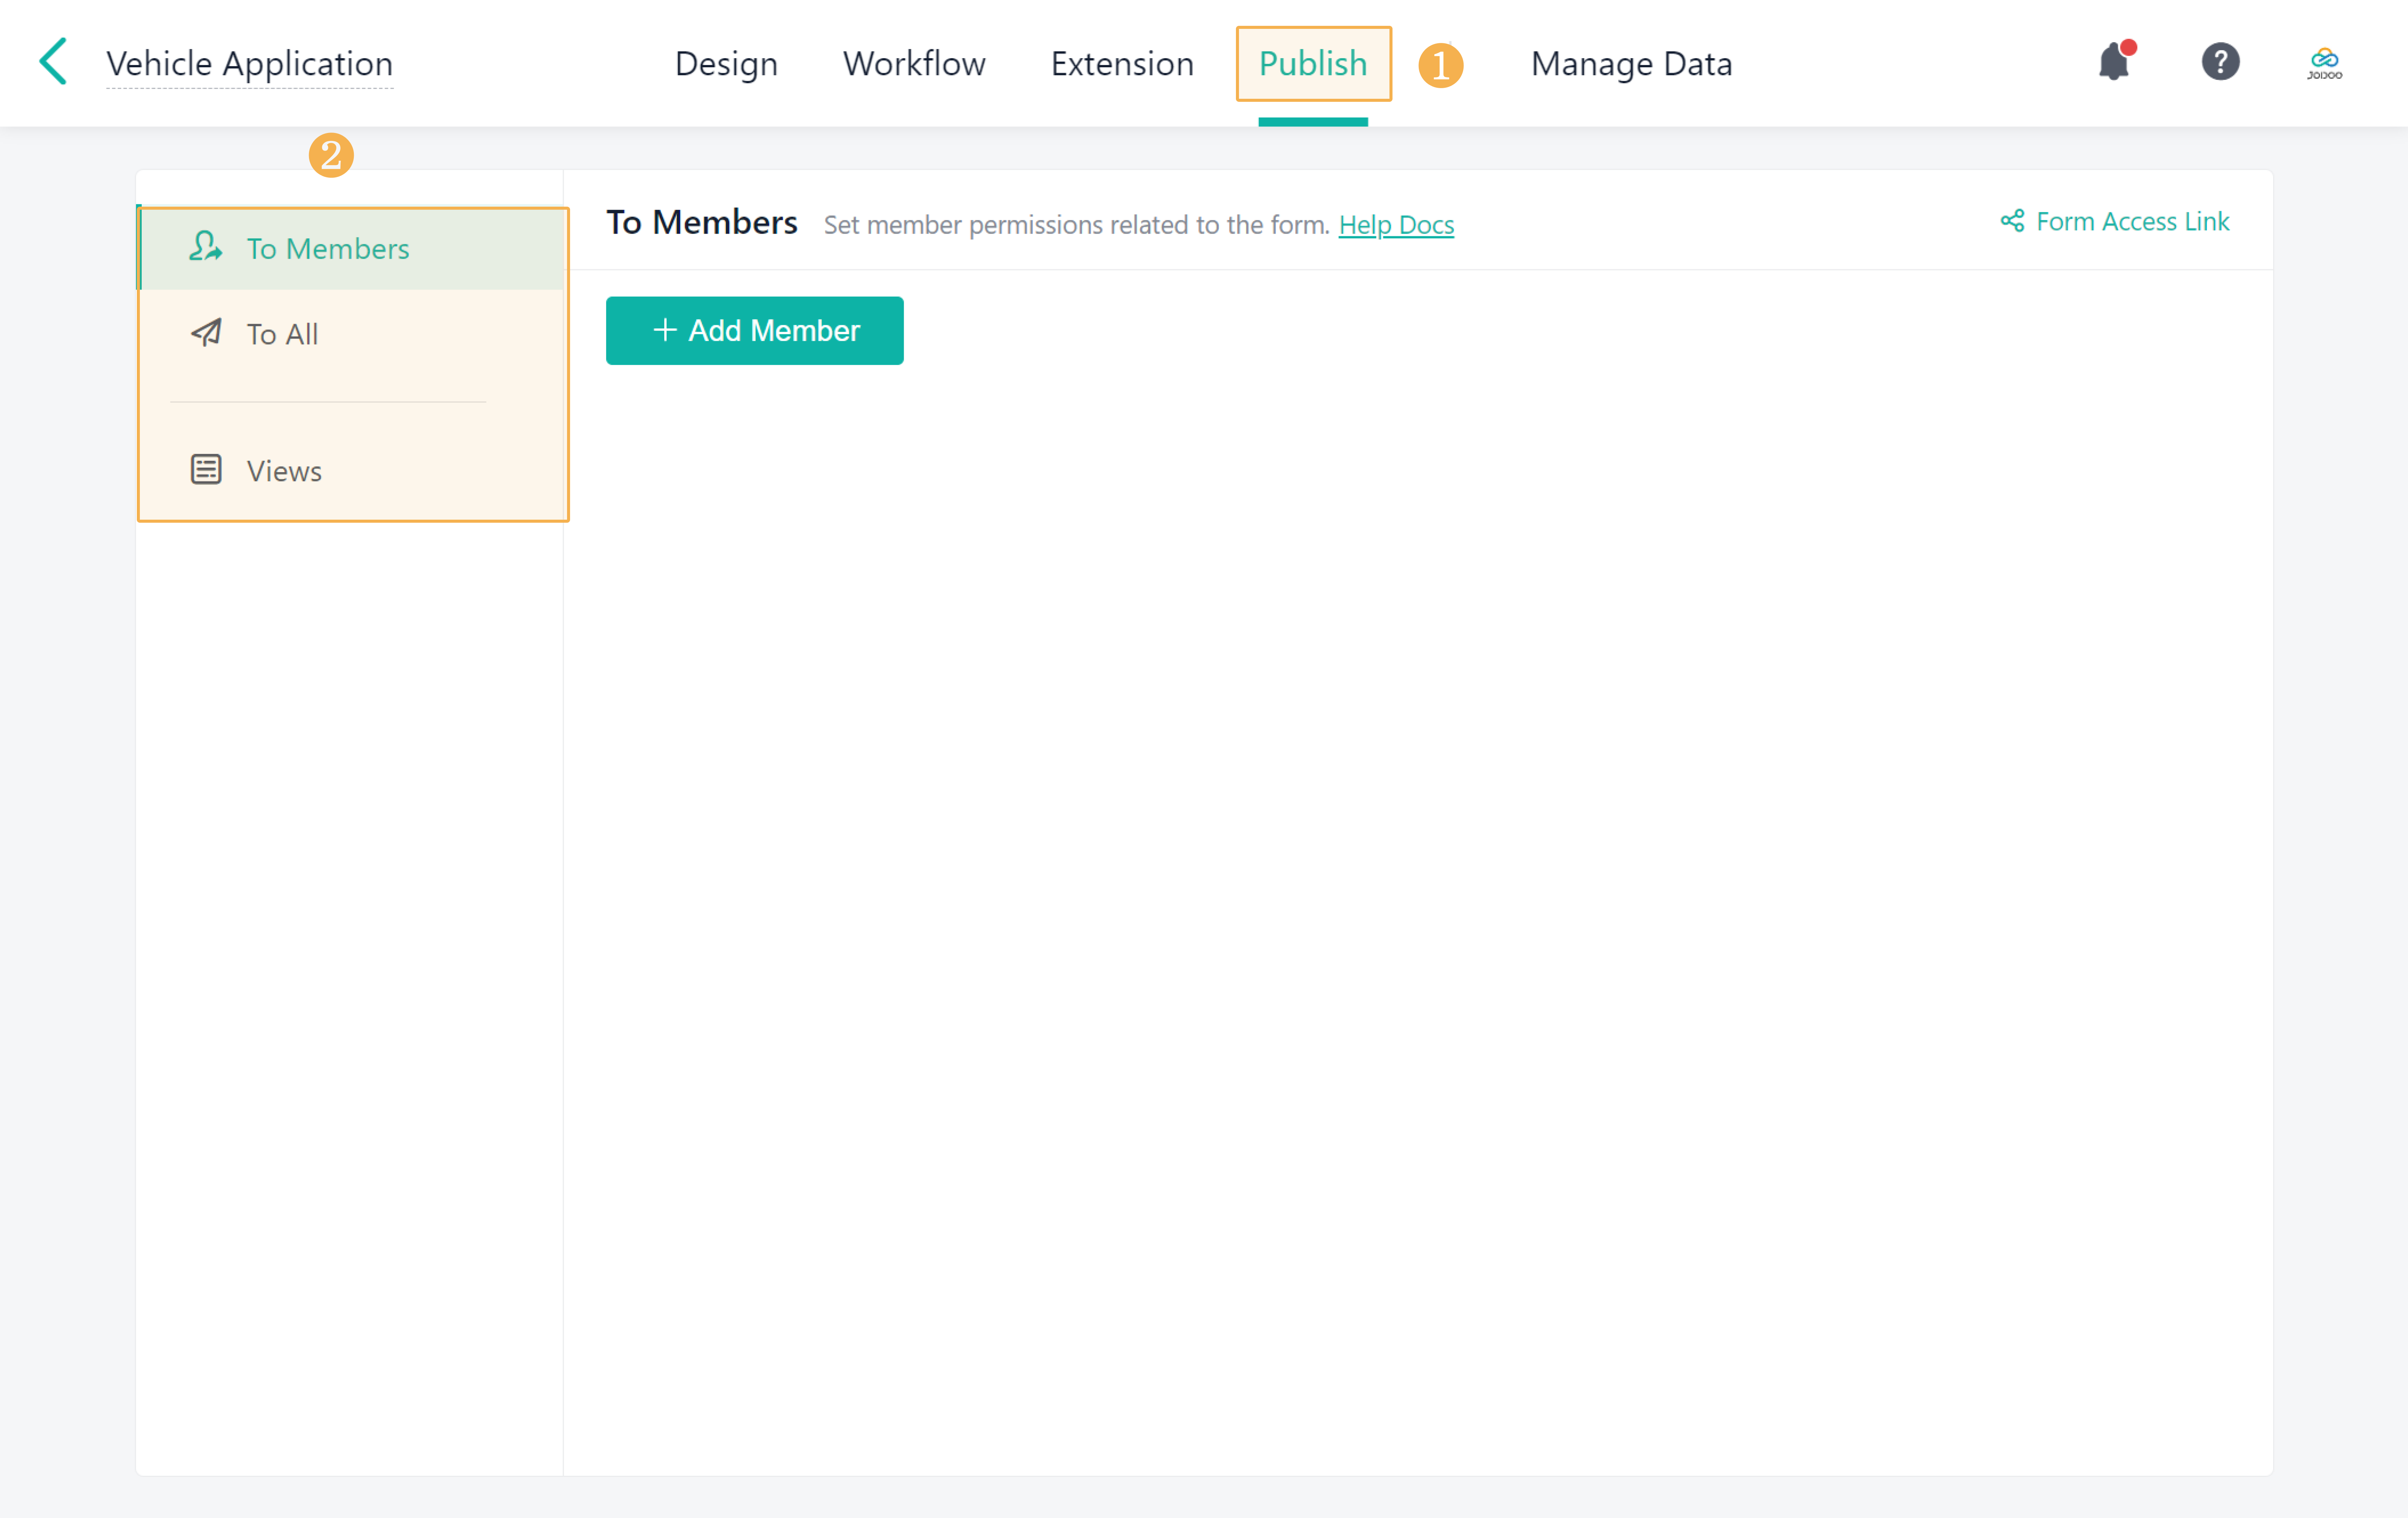Click the Vehicle Application form title
This screenshot has height=1518, width=2408.
pyautogui.click(x=249, y=64)
